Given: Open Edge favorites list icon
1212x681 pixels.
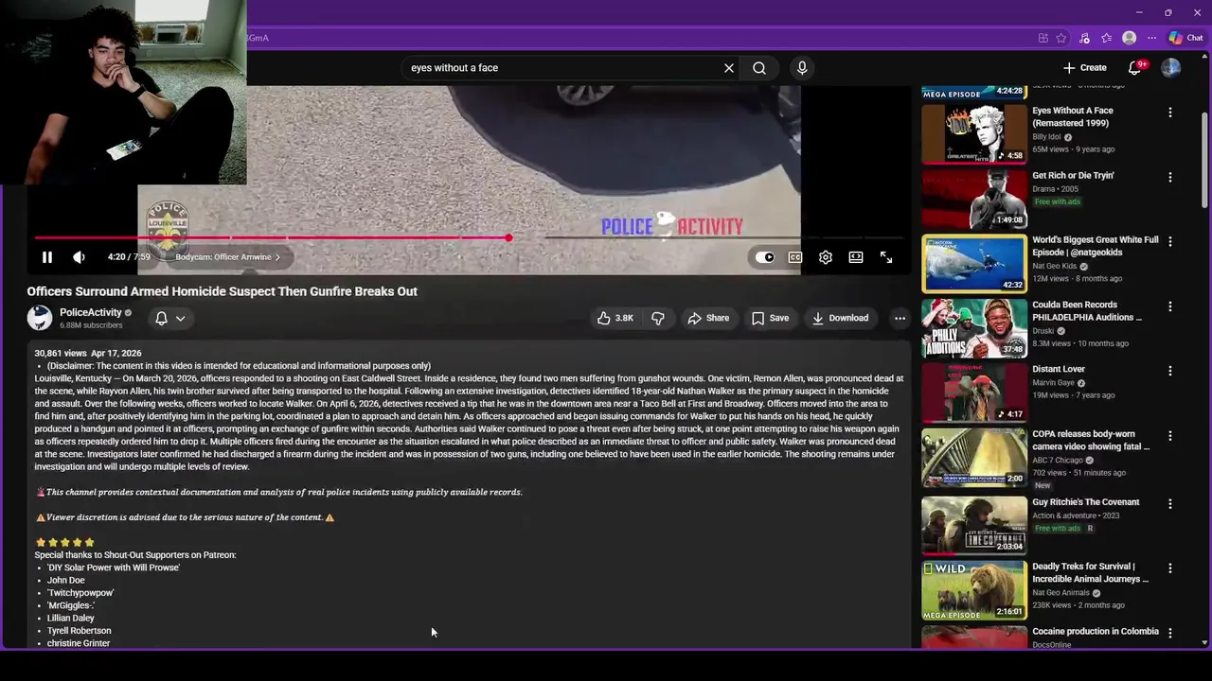Looking at the screenshot, I should click(1106, 38).
